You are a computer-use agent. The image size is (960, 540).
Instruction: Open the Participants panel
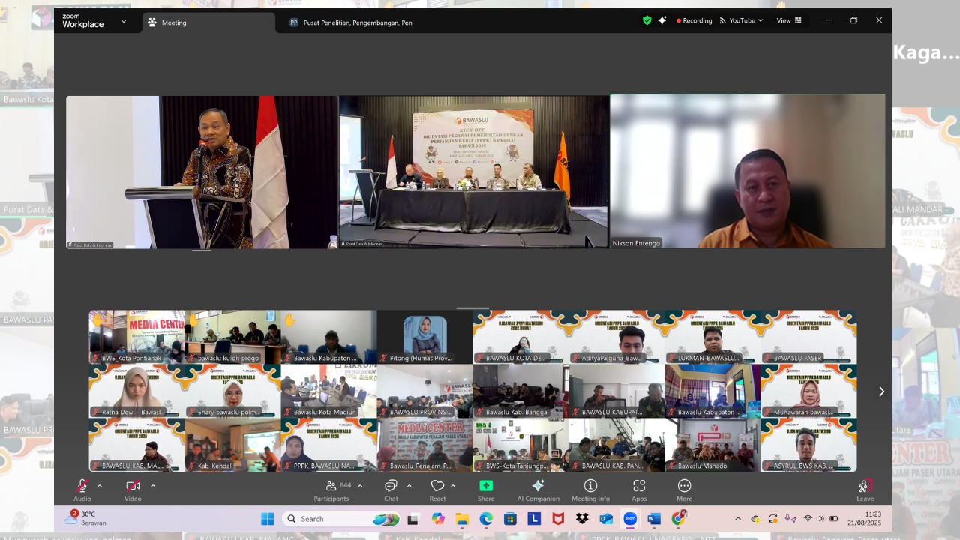click(331, 487)
